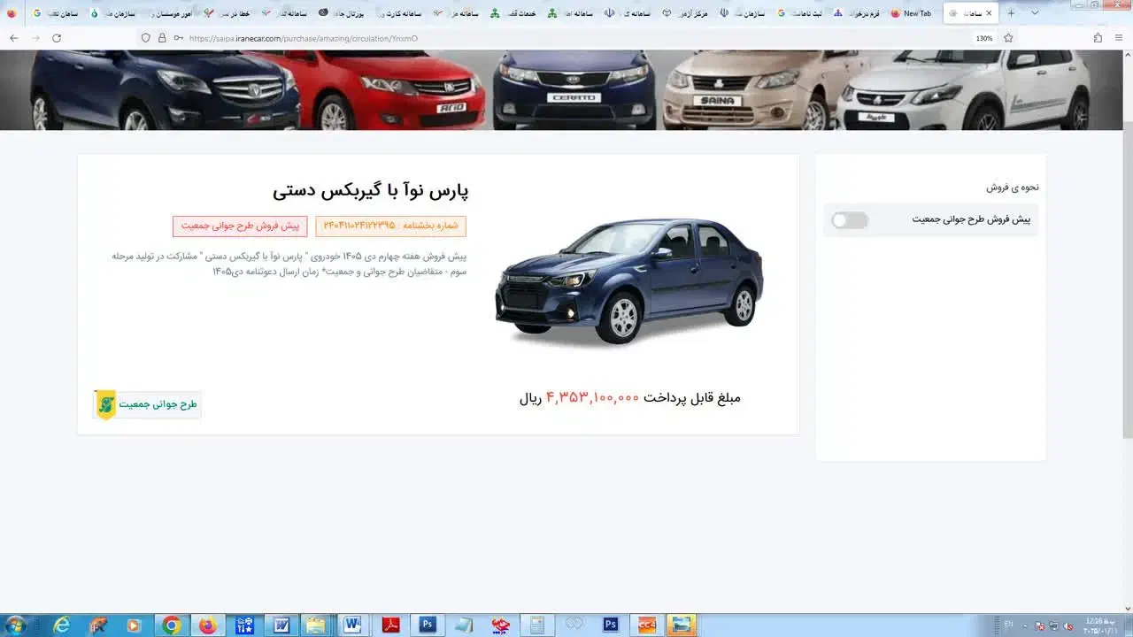The width and height of the screenshot is (1133, 637).
Task: Click the taskbar clock showing 12:26
Action: [x=1101, y=625]
